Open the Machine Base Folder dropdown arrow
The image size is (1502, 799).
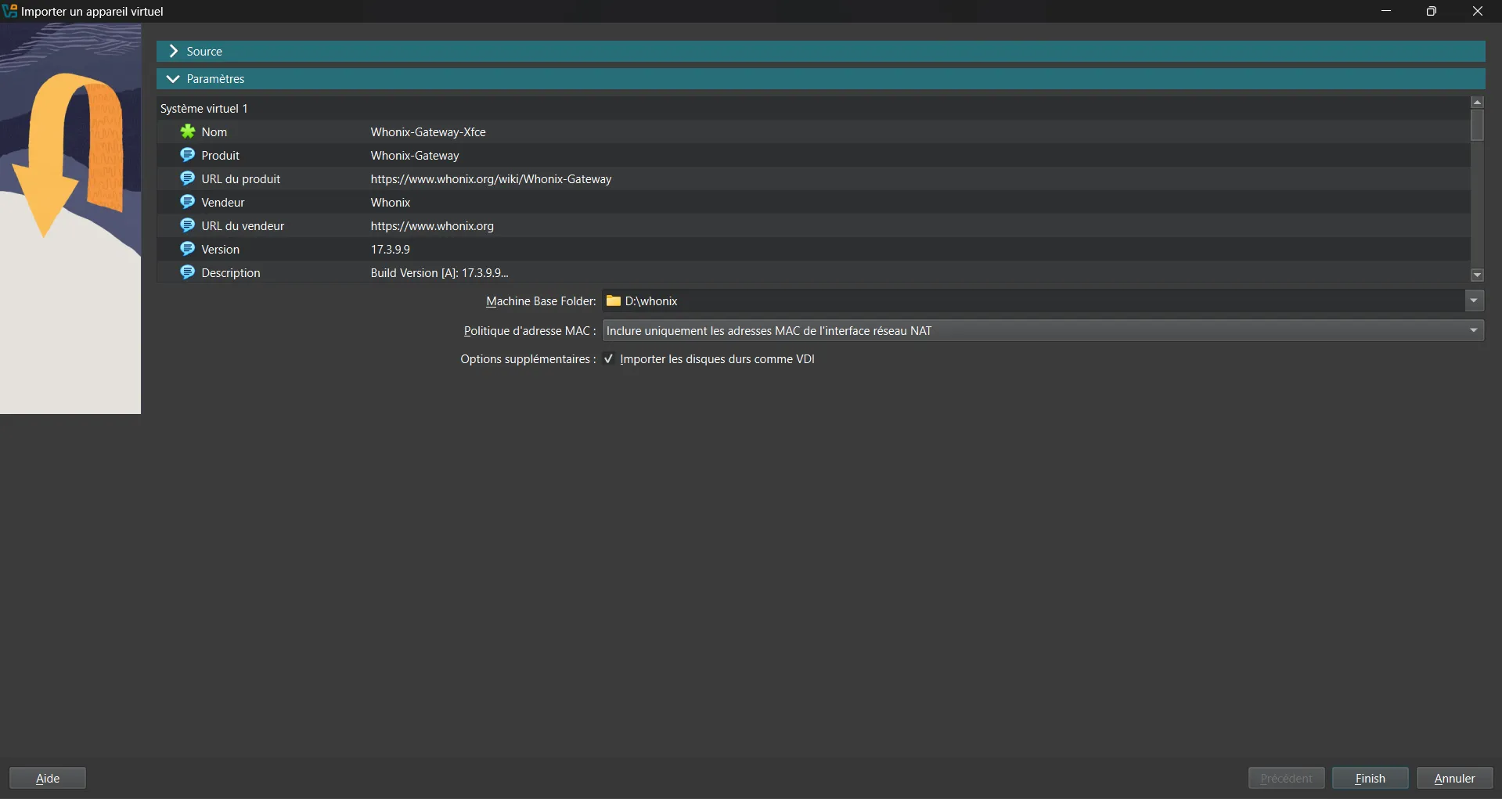click(x=1474, y=301)
